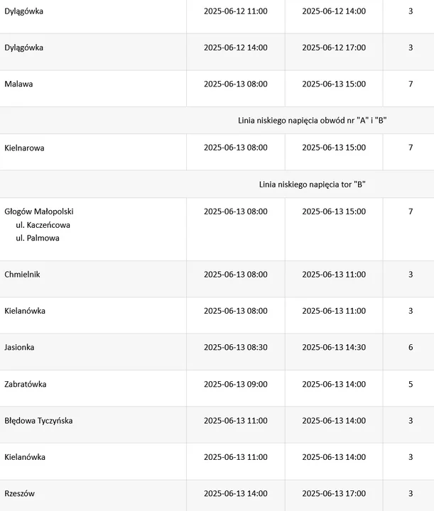The width and height of the screenshot is (434, 511).
Task: Click the ul. Kaczeńcowa street entry
Action: (43, 225)
